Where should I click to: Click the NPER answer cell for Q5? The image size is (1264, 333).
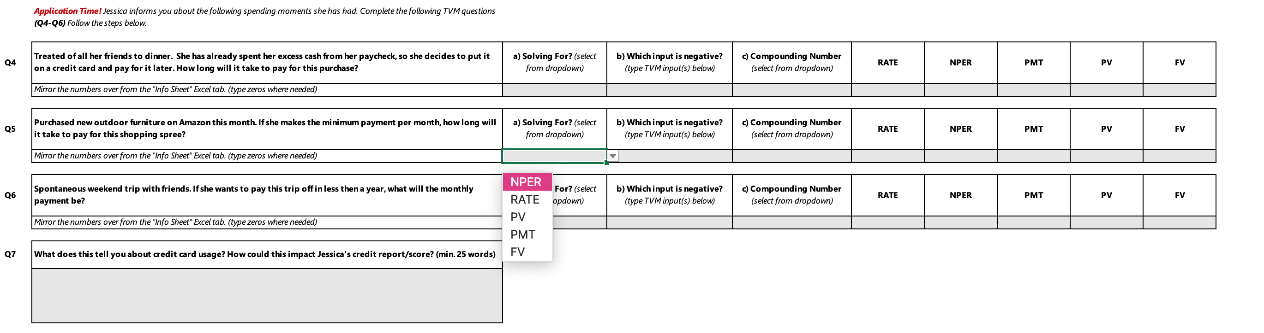coord(960,155)
